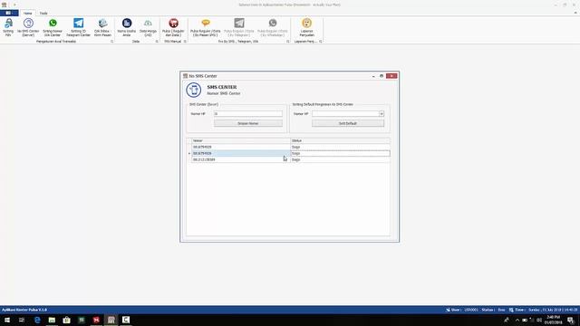580x326 pixels.
Task: Open Task View on the taskbar
Action: pos(22,320)
